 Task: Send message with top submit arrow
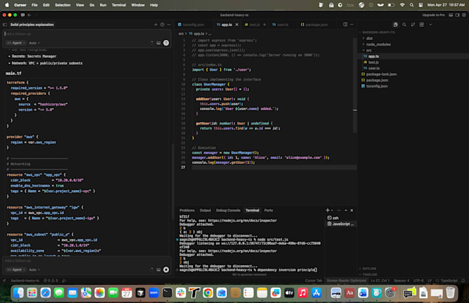pyautogui.click(x=166, y=43)
